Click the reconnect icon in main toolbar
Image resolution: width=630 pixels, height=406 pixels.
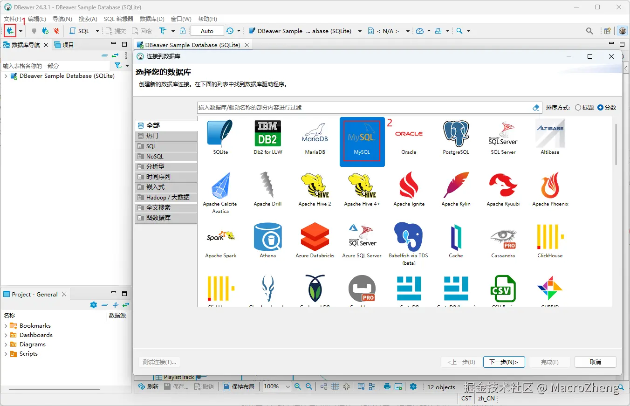tap(45, 31)
